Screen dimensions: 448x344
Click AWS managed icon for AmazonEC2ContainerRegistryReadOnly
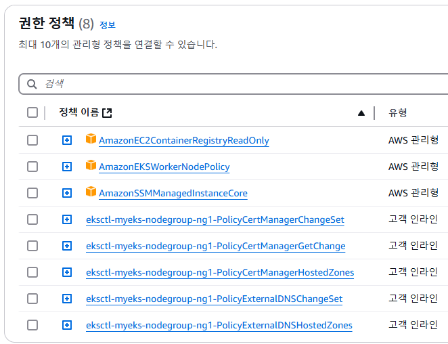point(91,139)
